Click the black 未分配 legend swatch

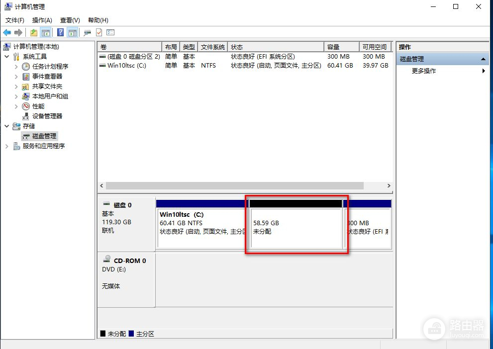coord(103,334)
